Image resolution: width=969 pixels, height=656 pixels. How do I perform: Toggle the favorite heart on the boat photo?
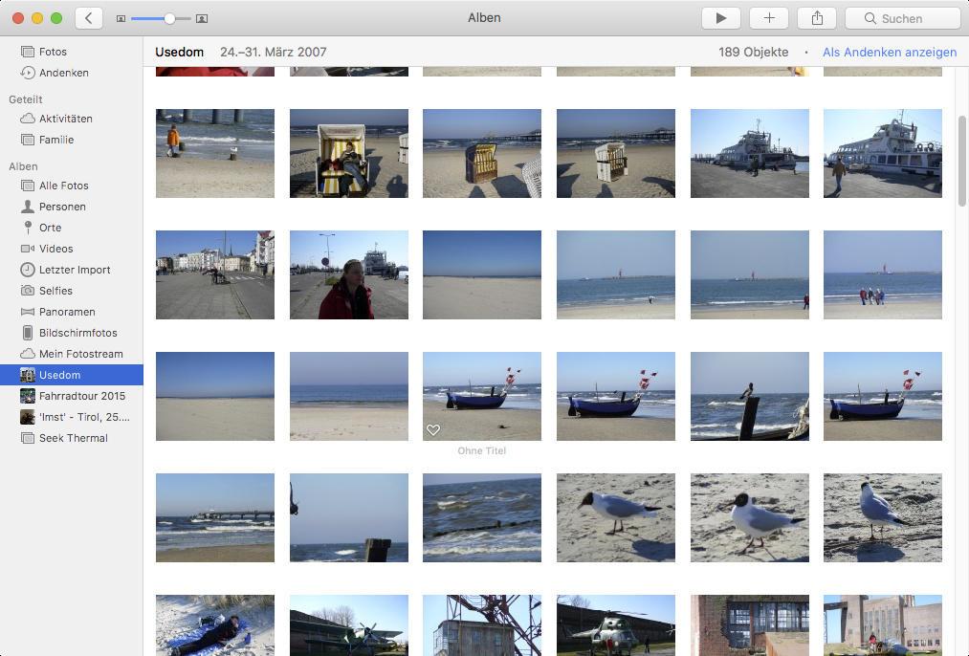(433, 429)
